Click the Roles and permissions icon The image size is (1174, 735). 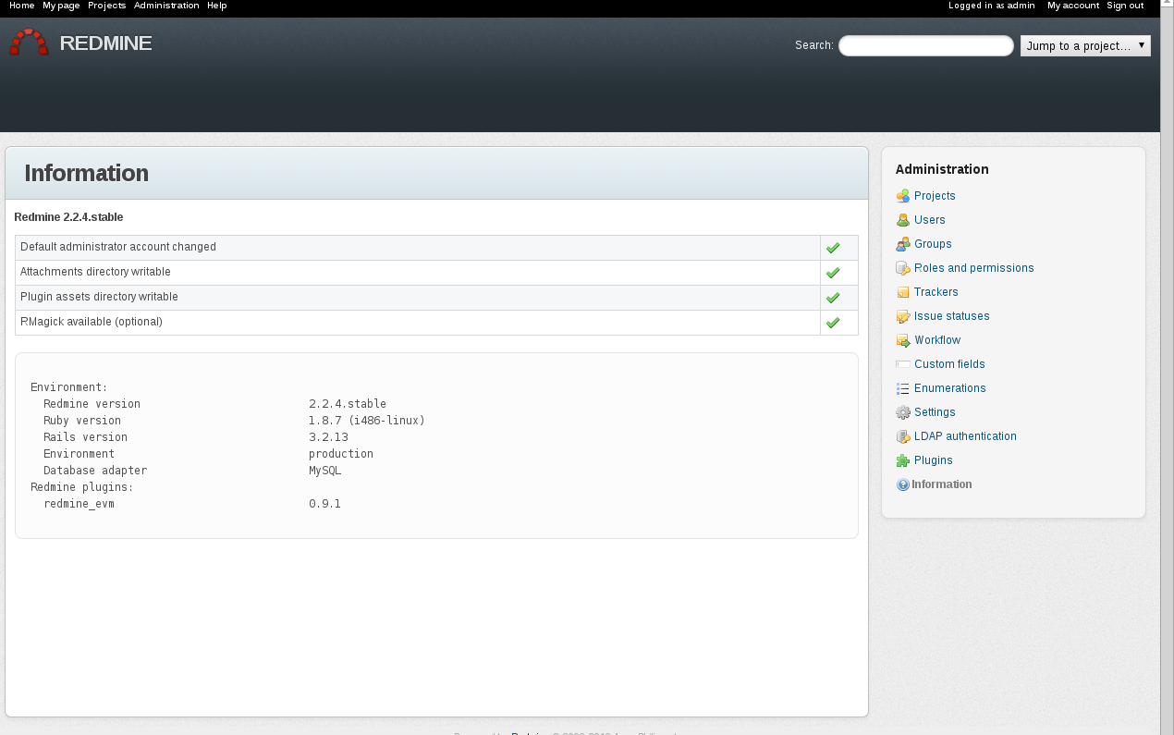point(903,268)
